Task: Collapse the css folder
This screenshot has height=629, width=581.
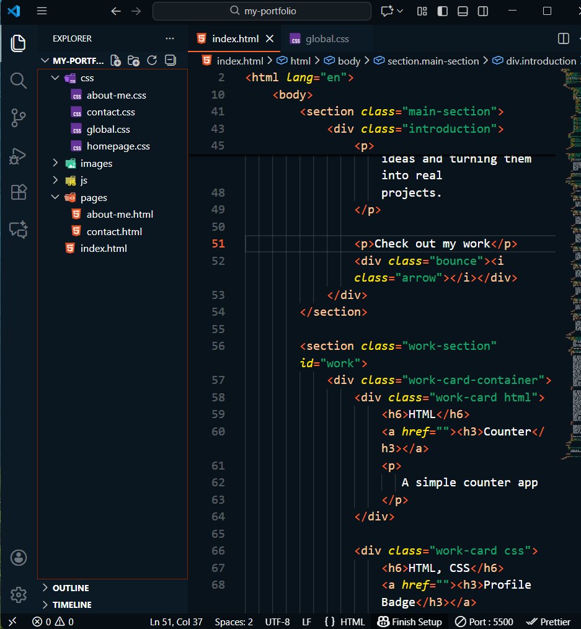Action: [x=55, y=78]
